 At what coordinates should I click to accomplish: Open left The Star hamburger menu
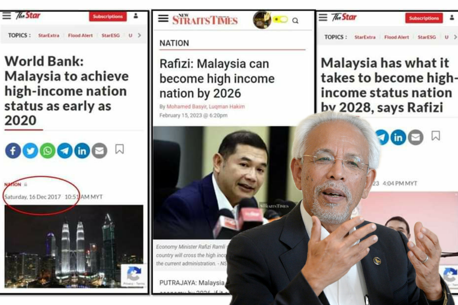7,16
